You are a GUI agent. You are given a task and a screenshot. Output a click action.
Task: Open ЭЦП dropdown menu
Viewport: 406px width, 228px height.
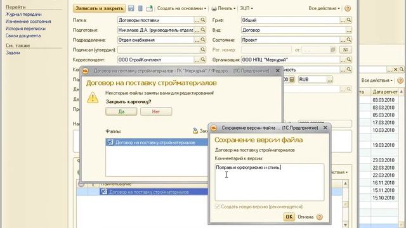246,8
